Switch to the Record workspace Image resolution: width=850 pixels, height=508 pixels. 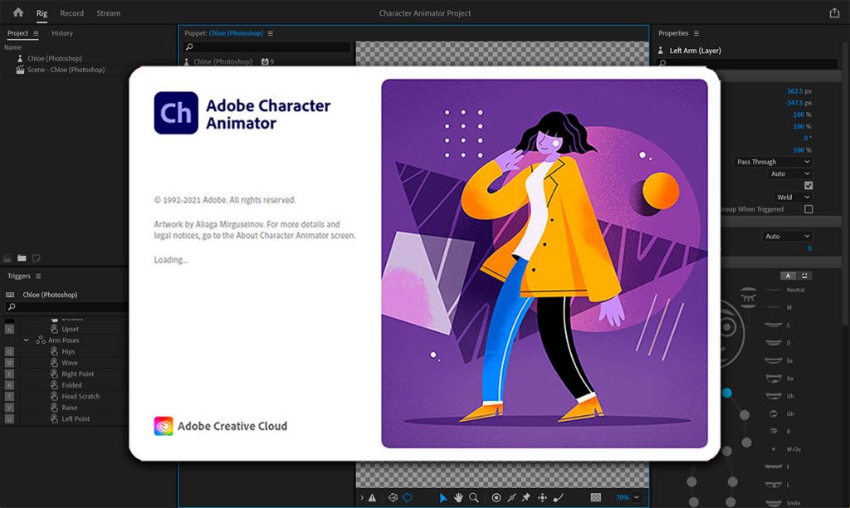71,13
